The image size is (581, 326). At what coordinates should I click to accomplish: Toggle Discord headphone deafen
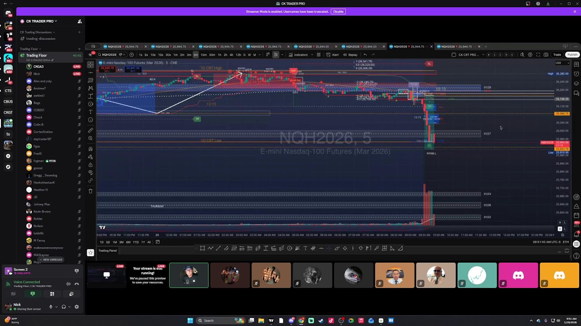click(x=64, y=307)
